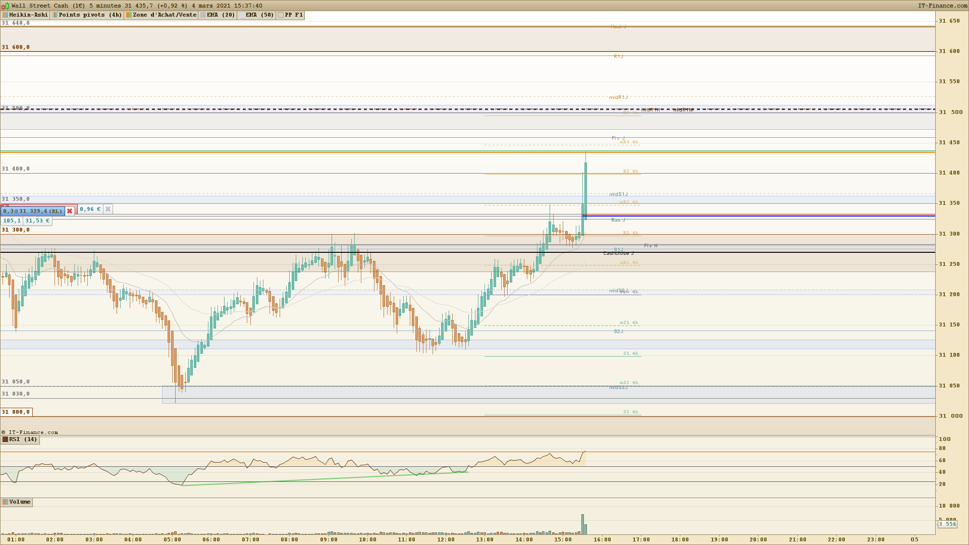This screenshot has width=969, height=545.
Task: Click the Volume color icon
Action: (x=6, y=502)
